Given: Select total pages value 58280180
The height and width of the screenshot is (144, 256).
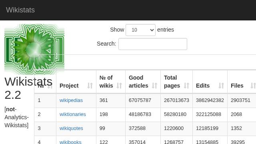Looking at the screenshot, I should click(x=175, y=114).
